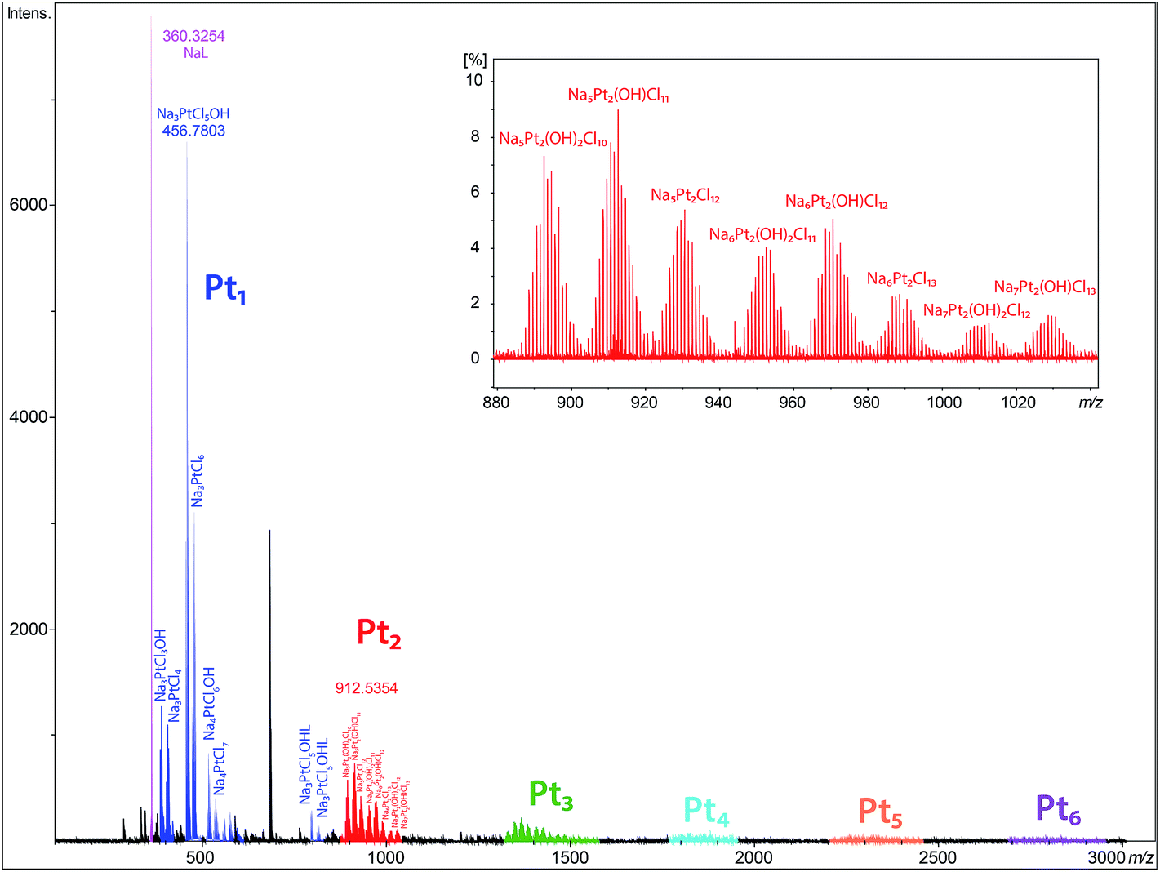The image size is (1160, 872).
Task: Click inset label Na6Pt2(OH)2Cl11
Action: [762, 235]
